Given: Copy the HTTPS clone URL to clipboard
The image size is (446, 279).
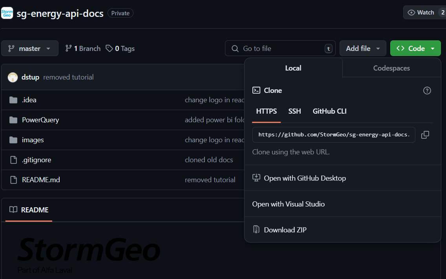Looking at the screenshot, I should (x=425, y=135).
